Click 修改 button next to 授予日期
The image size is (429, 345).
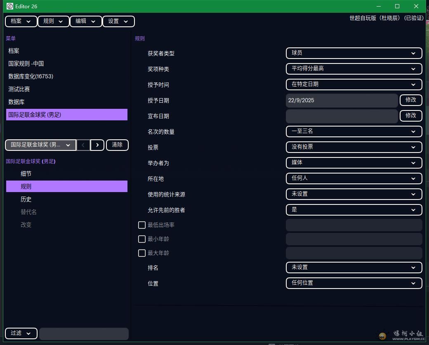coord(410,100)
